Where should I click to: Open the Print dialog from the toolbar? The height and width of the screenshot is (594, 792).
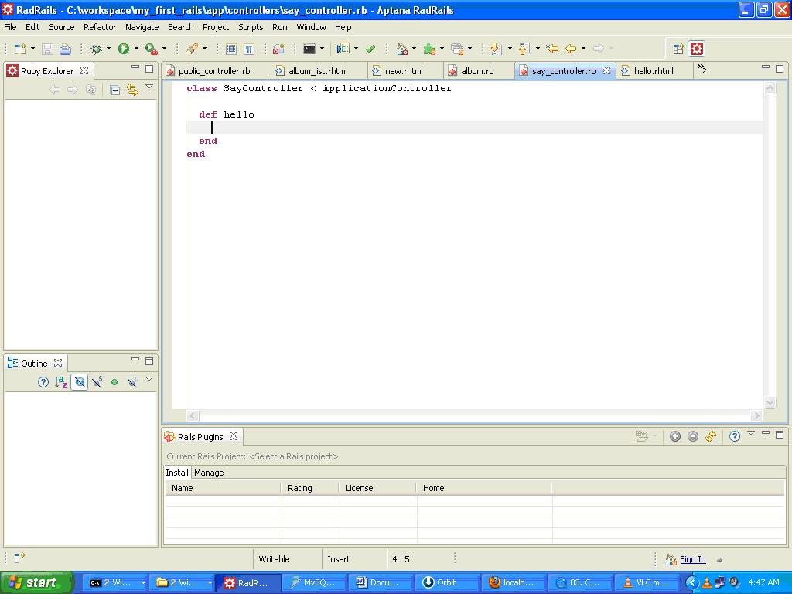pyautogui.click(x=66, y=49)
